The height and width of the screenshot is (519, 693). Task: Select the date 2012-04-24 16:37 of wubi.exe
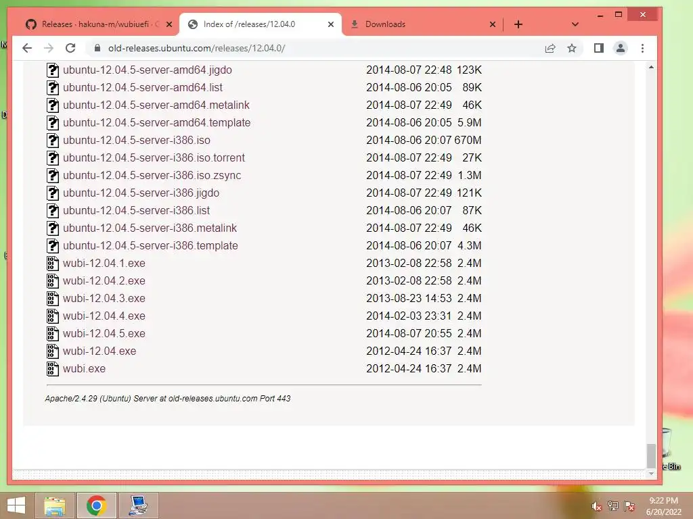tap(409, 368)
